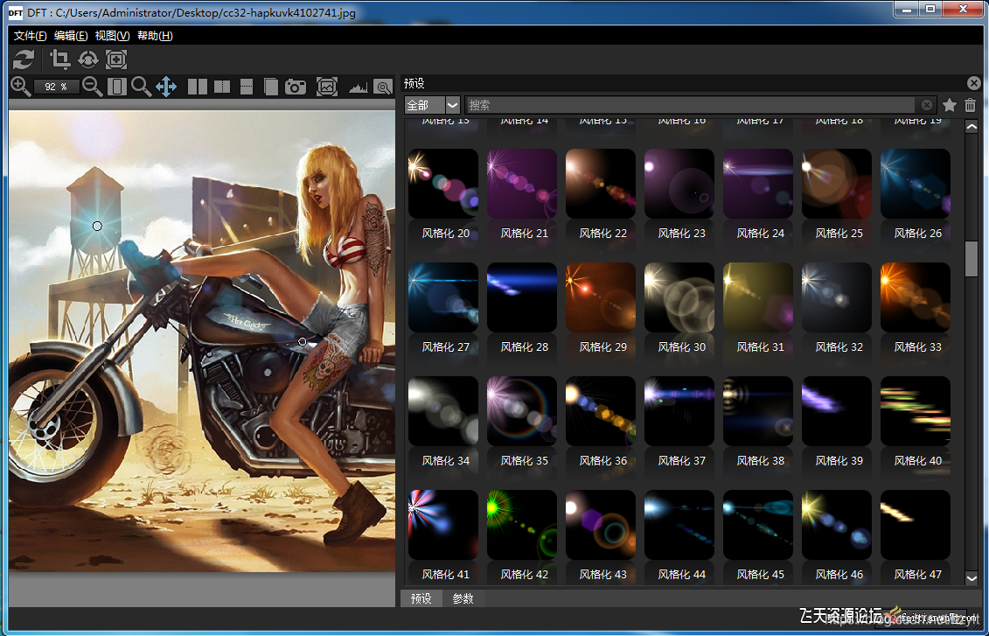Select preset thumbnail 风格化 26
This screenshot has width=989, height=636.
(916, 184)
